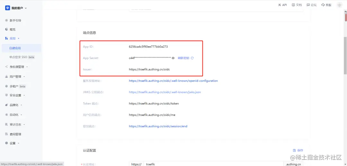Expand the 自动化 section arrow
The width and height of the screenshot is (347, 166).
(x=21, y=115)
